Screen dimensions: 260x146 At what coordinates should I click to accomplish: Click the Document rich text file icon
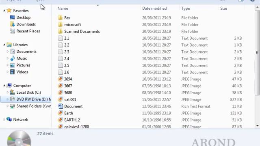pyautogui.click(x=61, y=106)
